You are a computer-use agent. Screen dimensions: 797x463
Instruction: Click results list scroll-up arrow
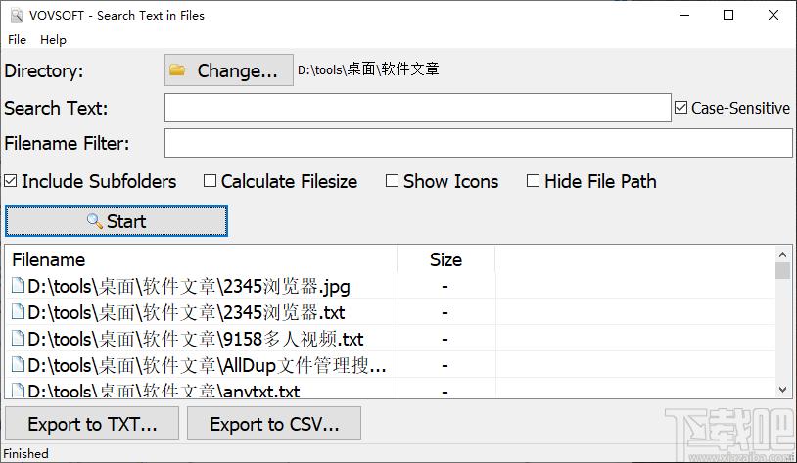782,255
